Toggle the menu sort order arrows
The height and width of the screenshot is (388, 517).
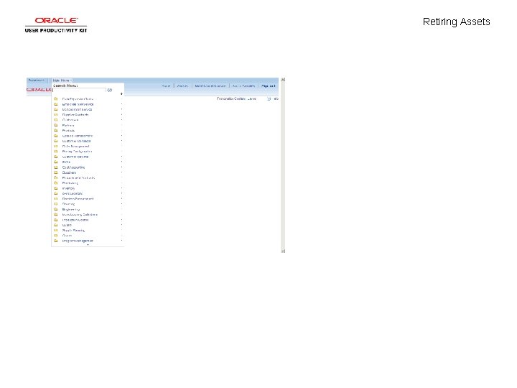click(x=121, y=94)
